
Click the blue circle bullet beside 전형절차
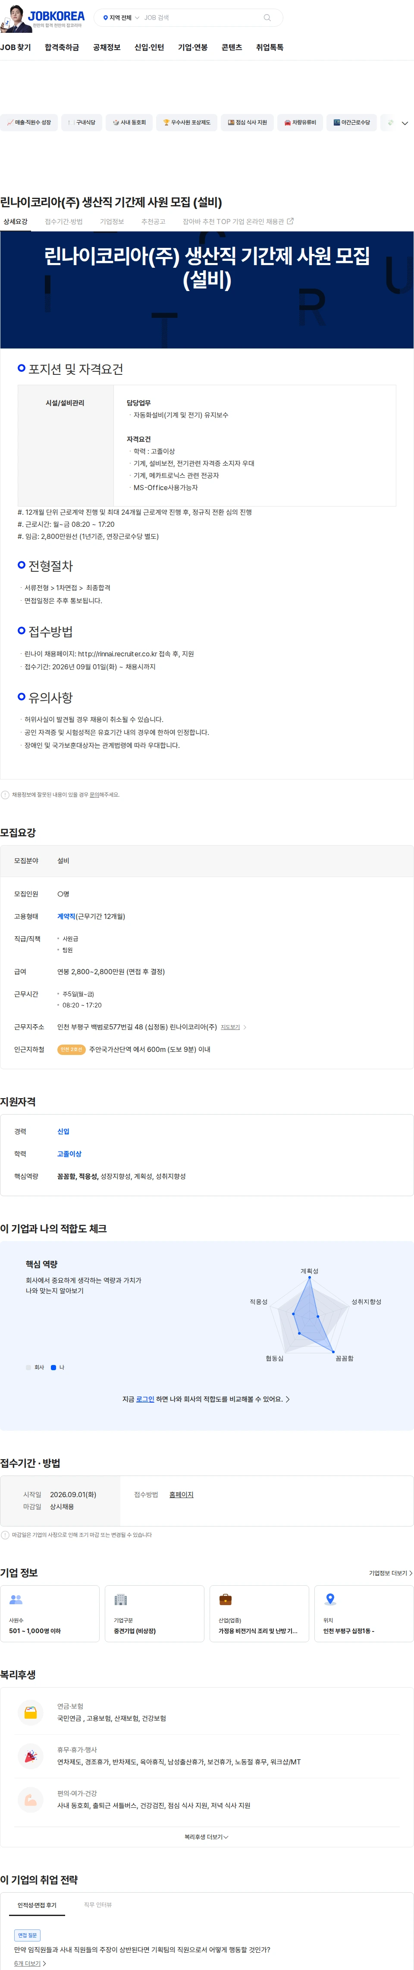point(22,564)
